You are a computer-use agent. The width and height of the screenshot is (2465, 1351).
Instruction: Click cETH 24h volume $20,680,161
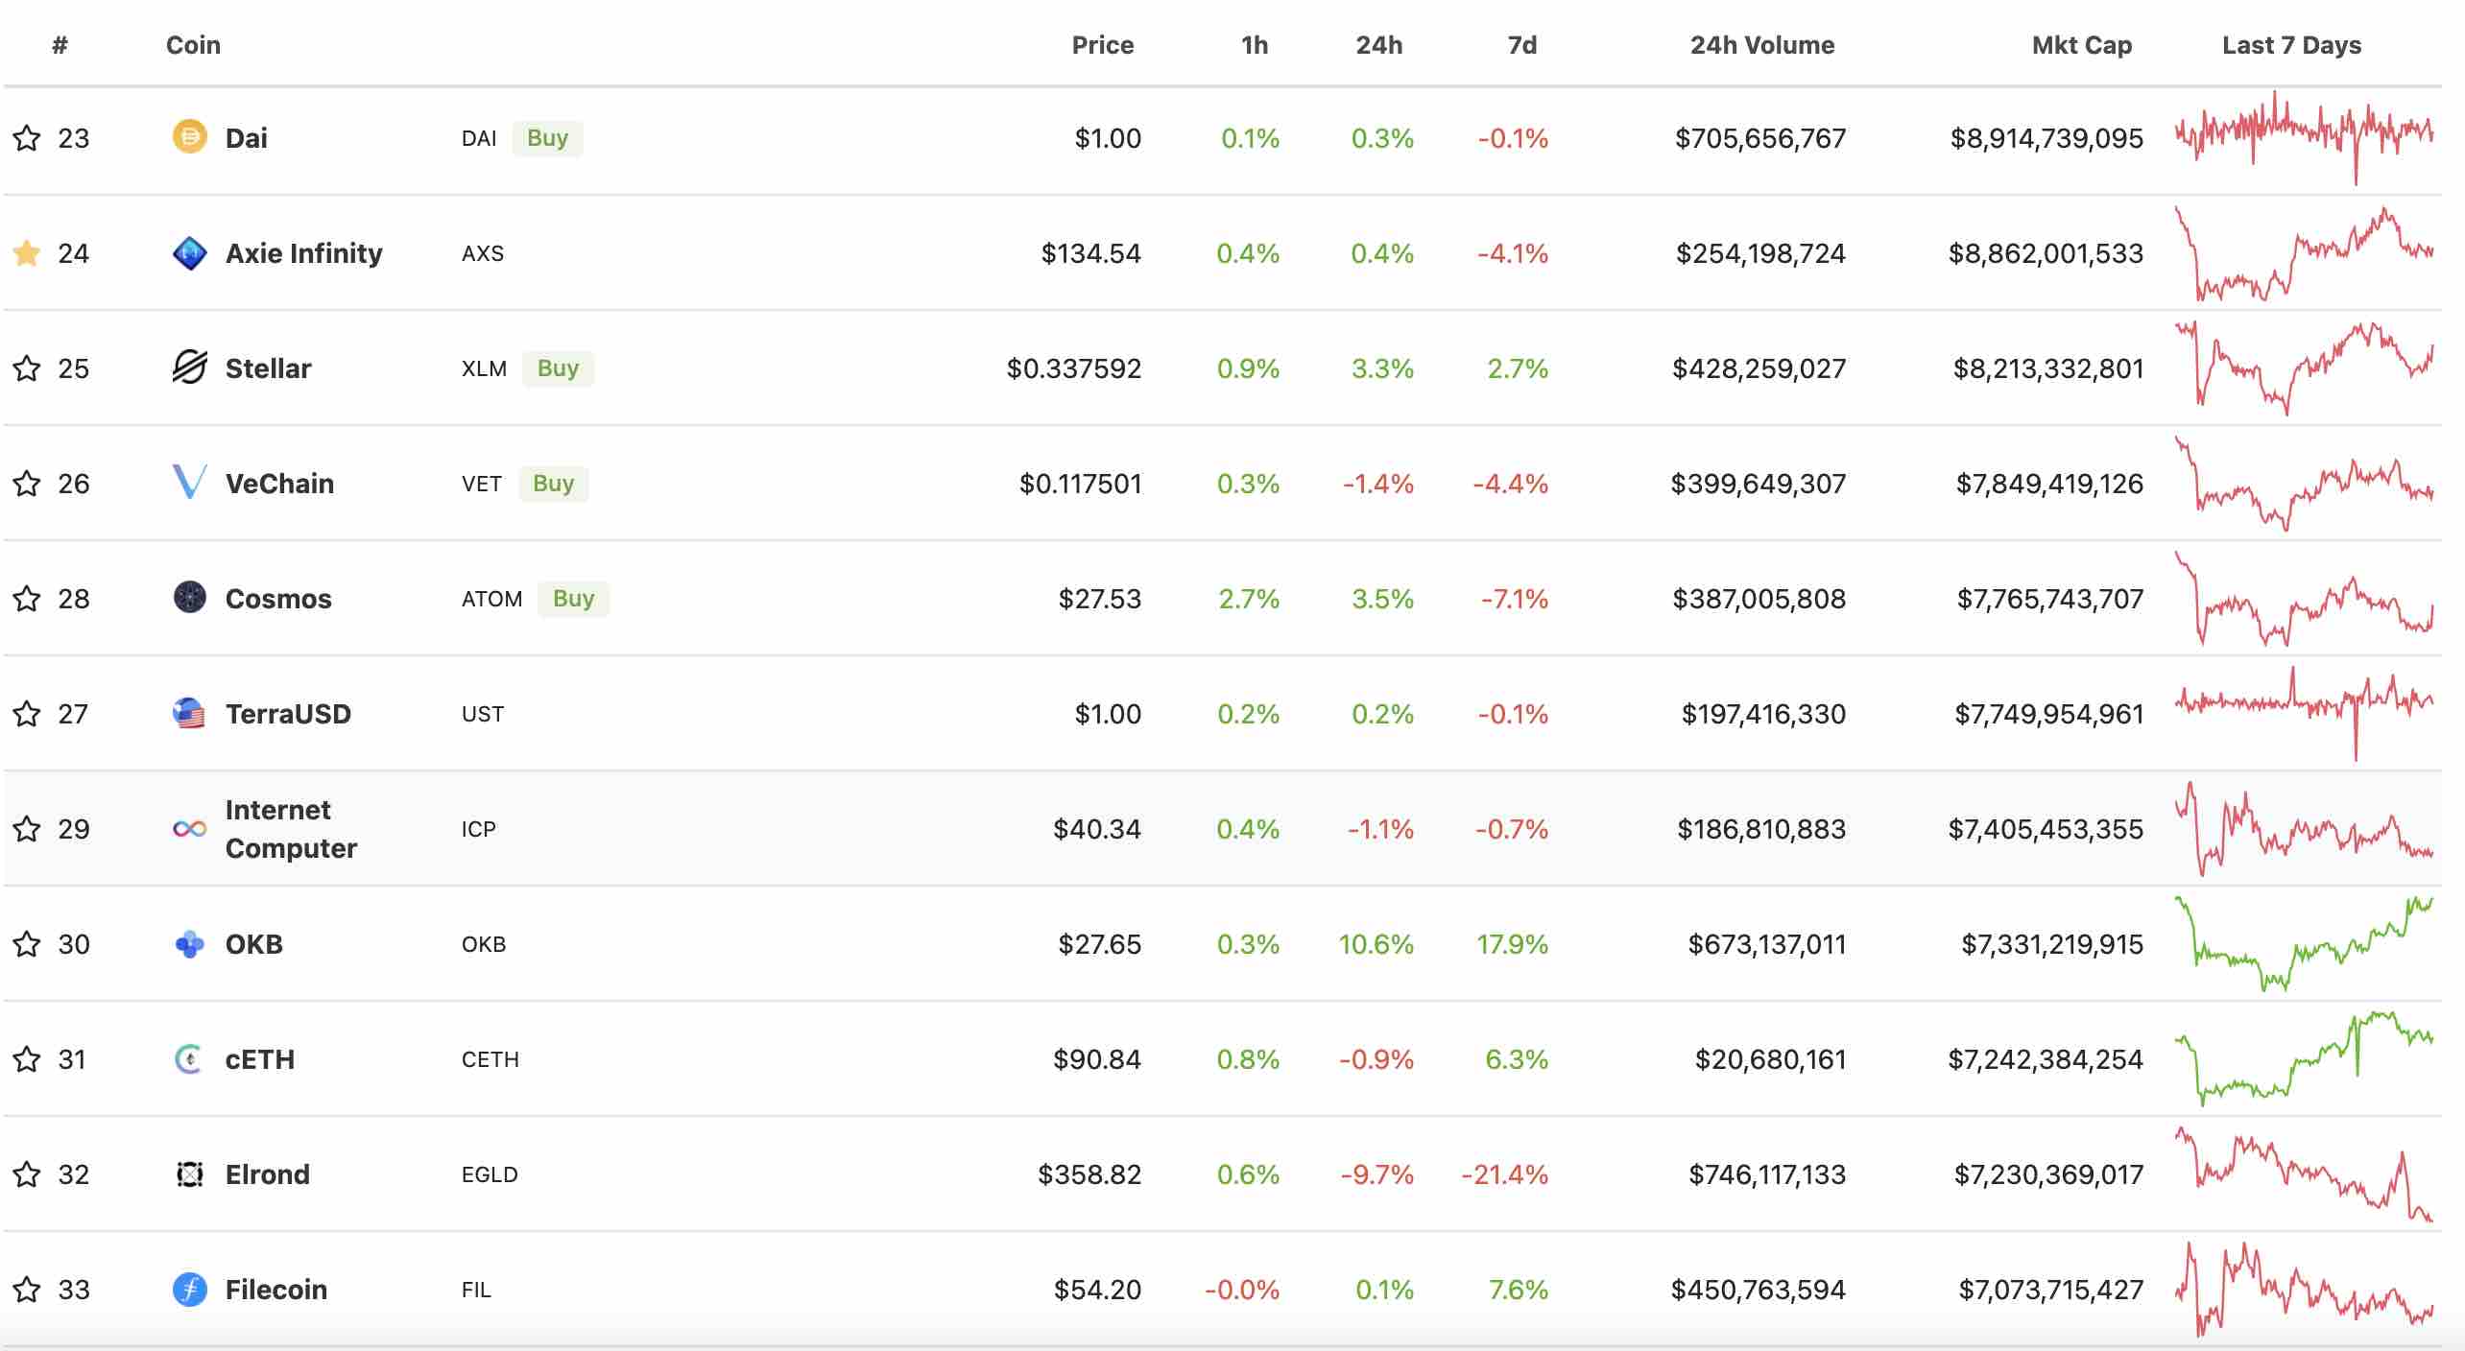tap(1770, 1058)
